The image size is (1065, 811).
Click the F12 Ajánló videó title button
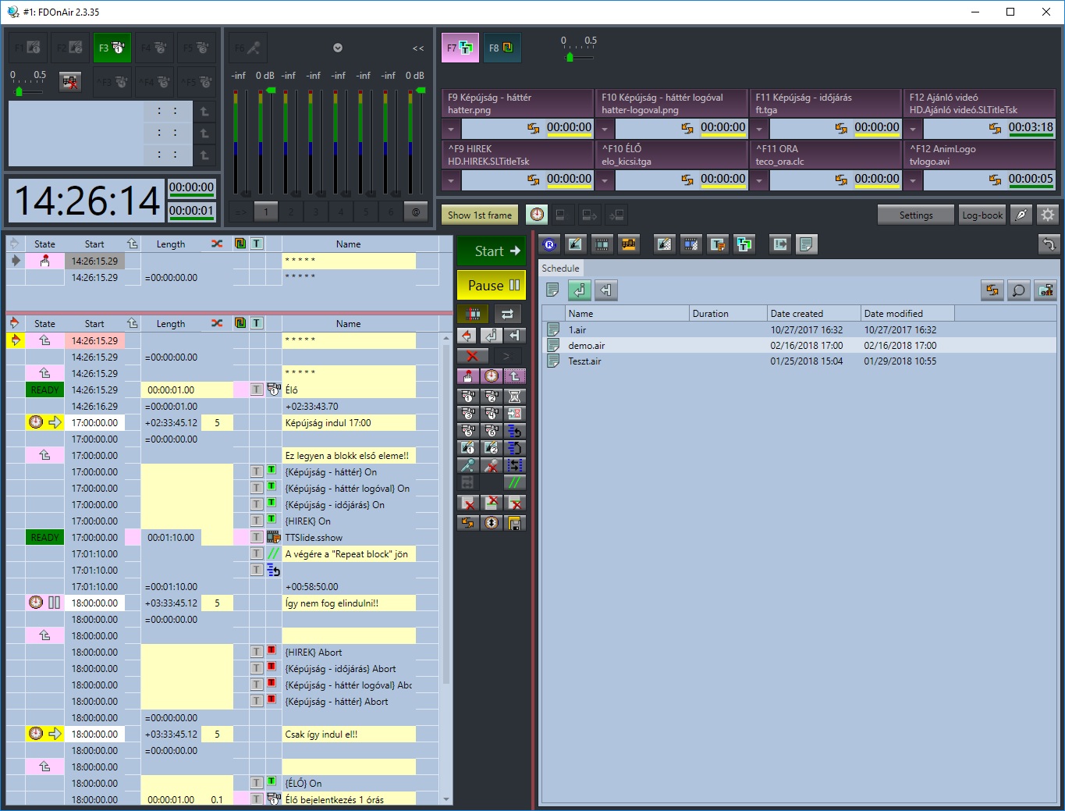(x=979, y=104)
